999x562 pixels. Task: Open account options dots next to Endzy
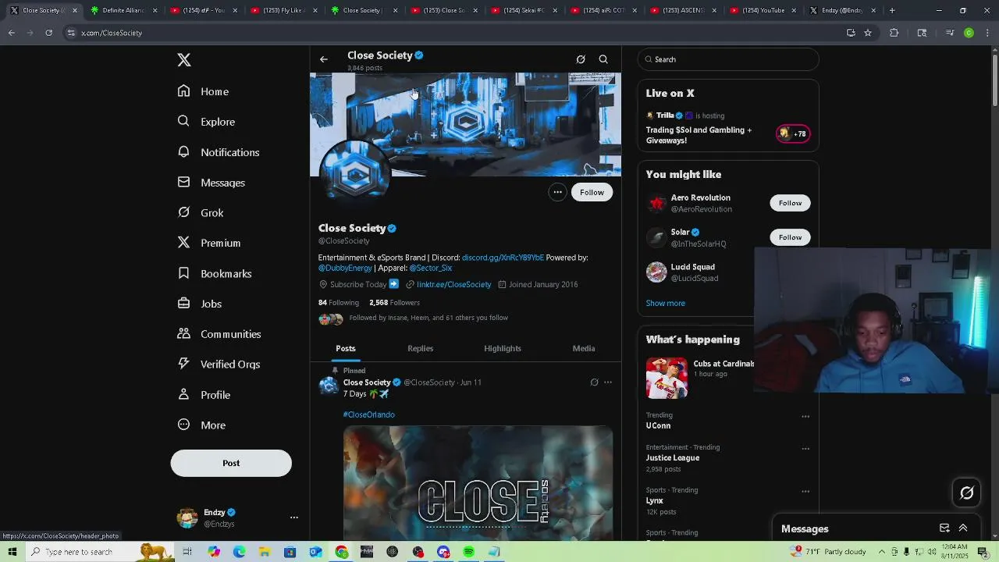tap(294, 518)
